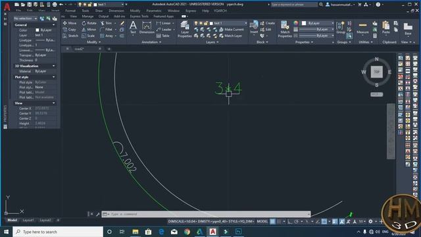Toggle grid display in status bar
This screenshot has height=237, width=421.
(272, 221)
